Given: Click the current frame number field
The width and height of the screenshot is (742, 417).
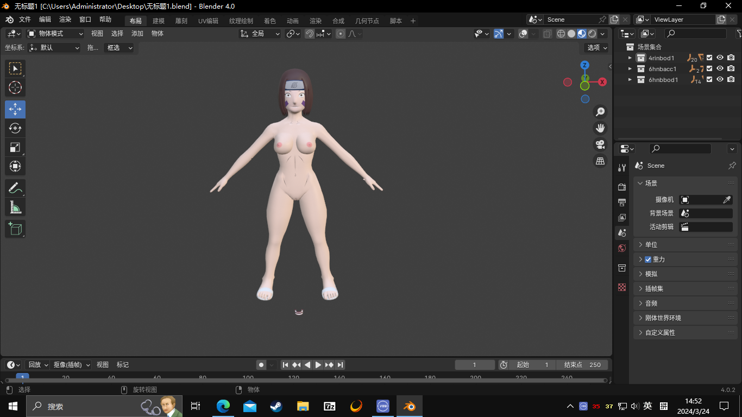Looking at the screenshot, I should pyautogui.click(x=475, y=365).
